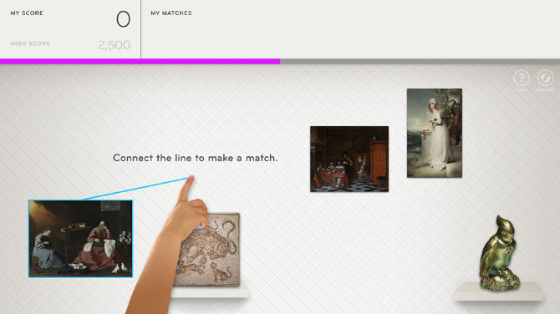560x314 pixels.
Task: Click the small Restart text label
Action: click(545, 90)
